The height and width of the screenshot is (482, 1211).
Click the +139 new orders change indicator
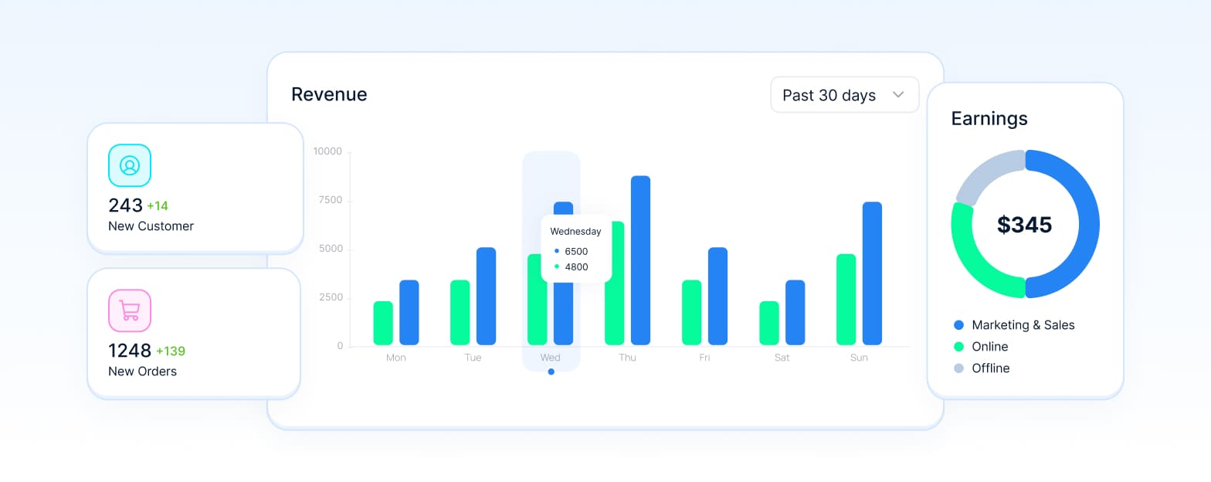point(171,351)
